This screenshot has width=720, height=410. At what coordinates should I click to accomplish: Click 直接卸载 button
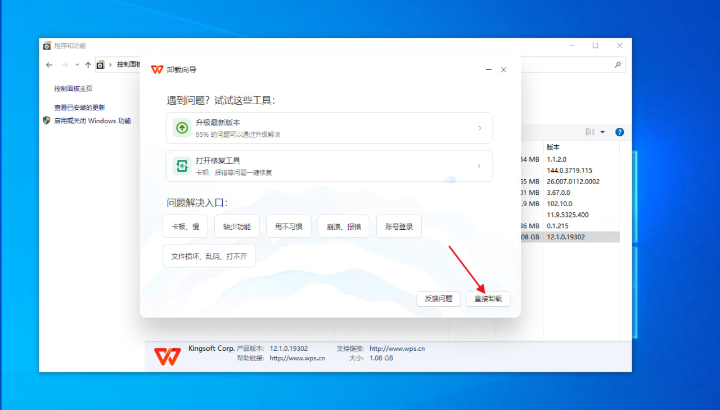click(x=488, y=299)
